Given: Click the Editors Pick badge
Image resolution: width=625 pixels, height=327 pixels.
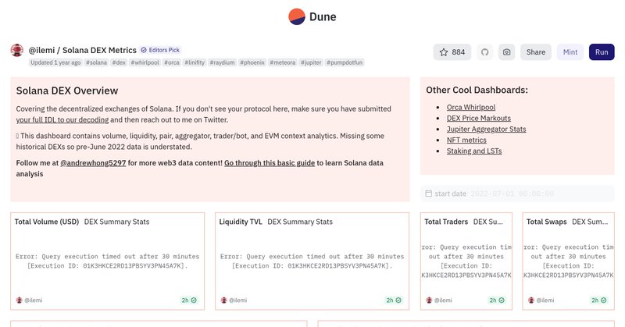Looking at the screenshot, I should (x=160, y=50).
